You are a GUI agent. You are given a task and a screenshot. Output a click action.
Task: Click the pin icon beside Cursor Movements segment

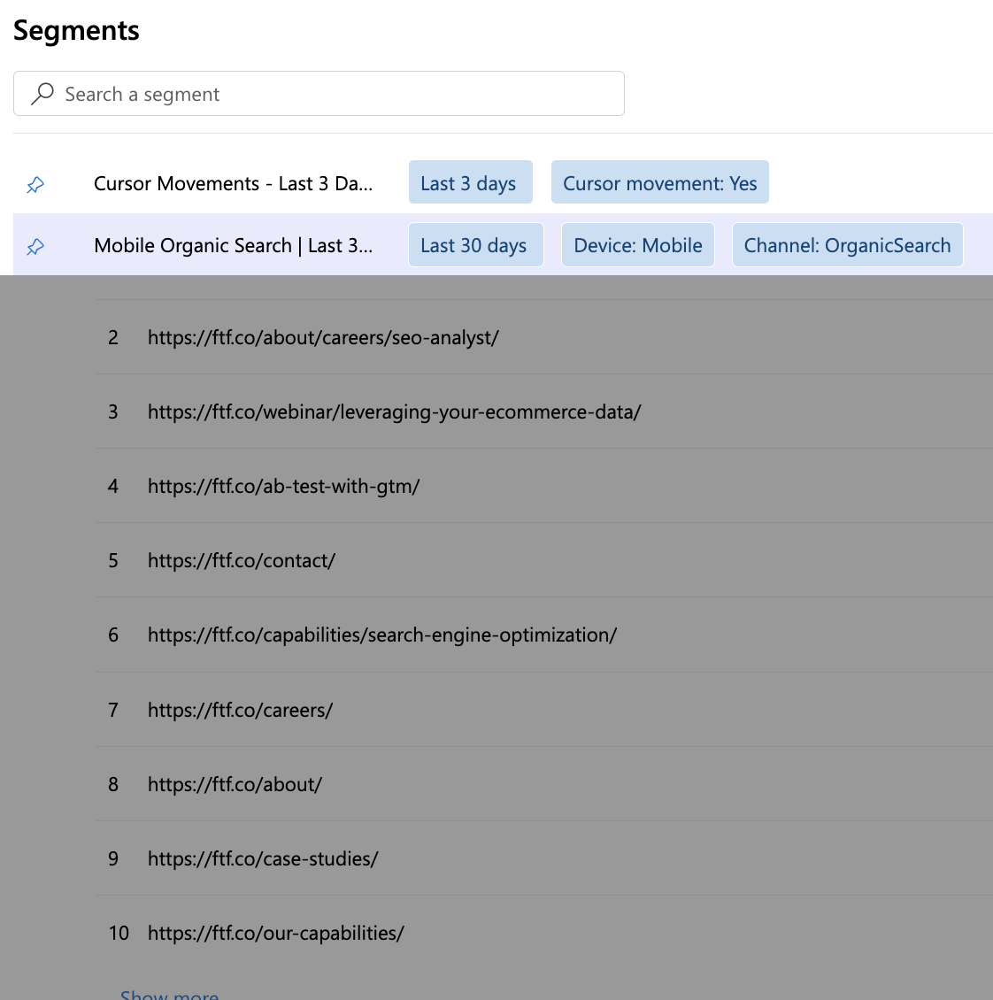coord(35,184)
